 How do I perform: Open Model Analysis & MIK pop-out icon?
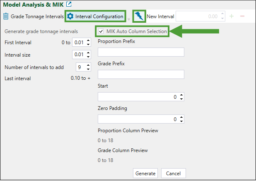(69, 5)
